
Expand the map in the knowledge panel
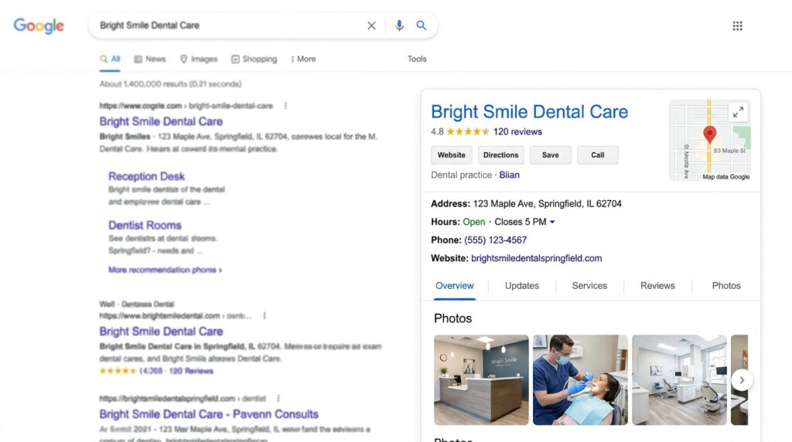pos(738,112)
